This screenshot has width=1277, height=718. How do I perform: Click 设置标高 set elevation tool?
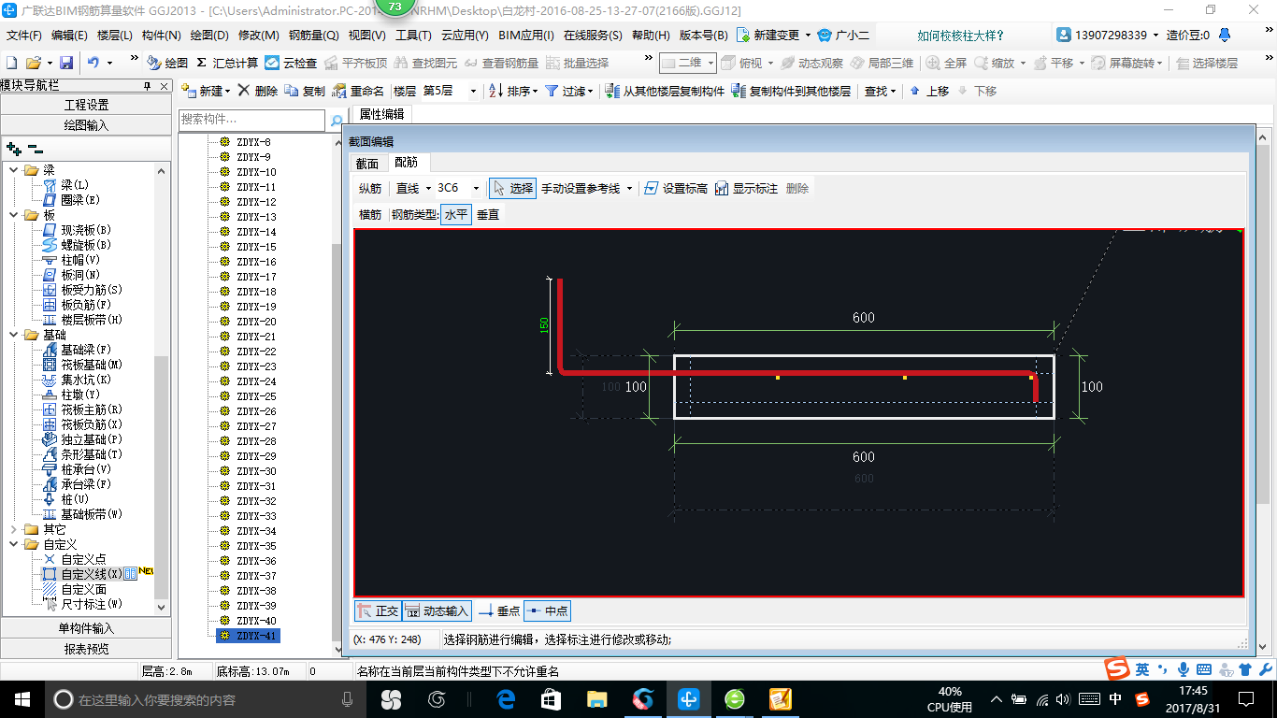tap(676, 188)
